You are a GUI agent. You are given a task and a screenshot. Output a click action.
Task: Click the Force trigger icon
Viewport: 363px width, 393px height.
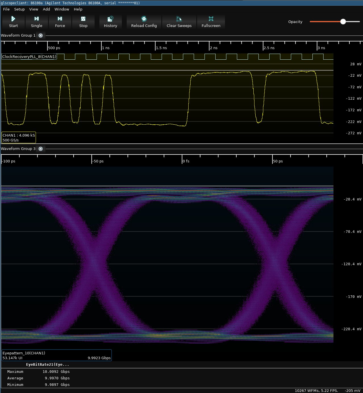(x=60, y=19)
